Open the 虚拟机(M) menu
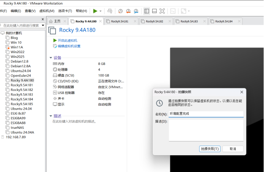The height and width of the screenshot is (172, 264). [46, 11]
